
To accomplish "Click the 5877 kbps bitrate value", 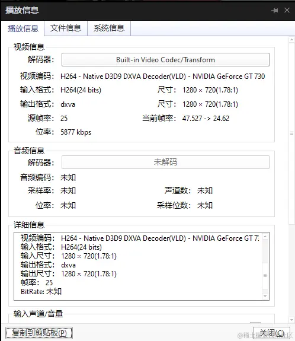I will pyautogui.click(x=76, y=132).
